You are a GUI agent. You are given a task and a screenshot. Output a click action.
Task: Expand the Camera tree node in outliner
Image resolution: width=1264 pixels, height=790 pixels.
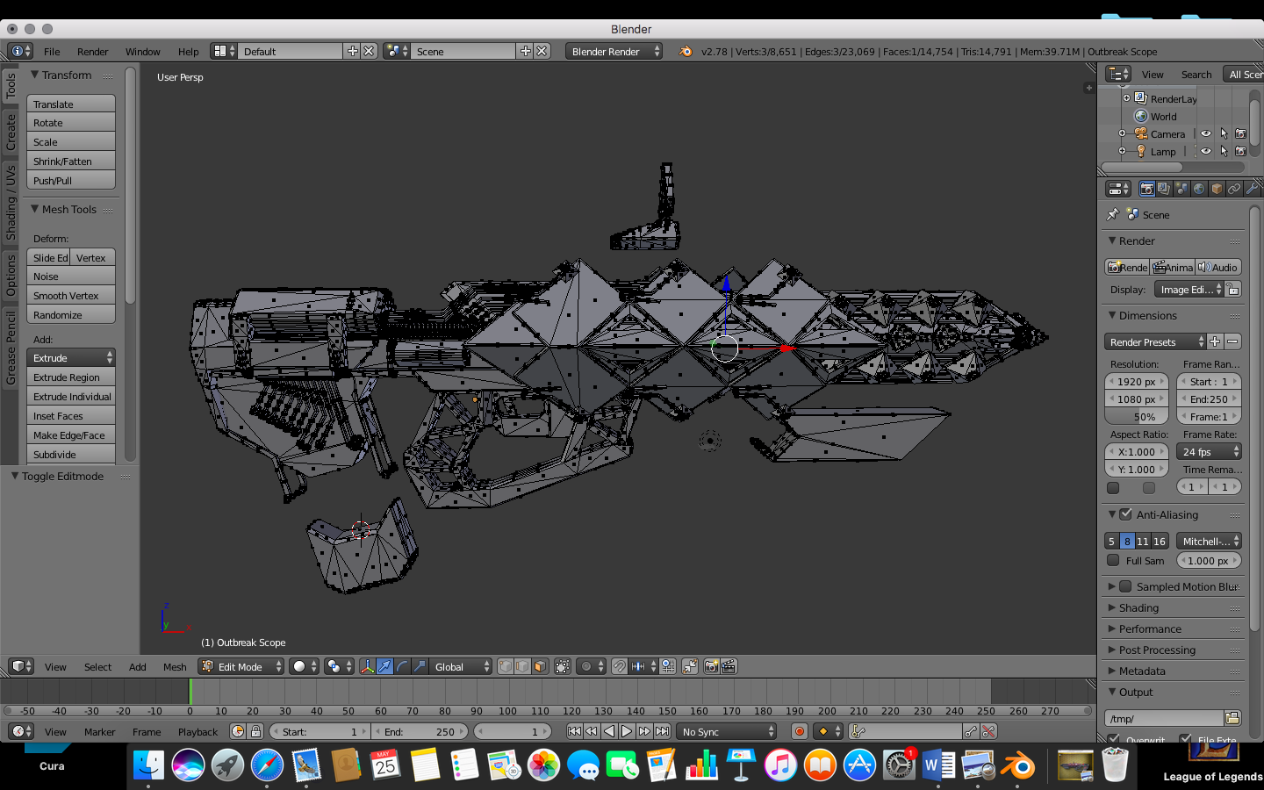coord(1122,133)
